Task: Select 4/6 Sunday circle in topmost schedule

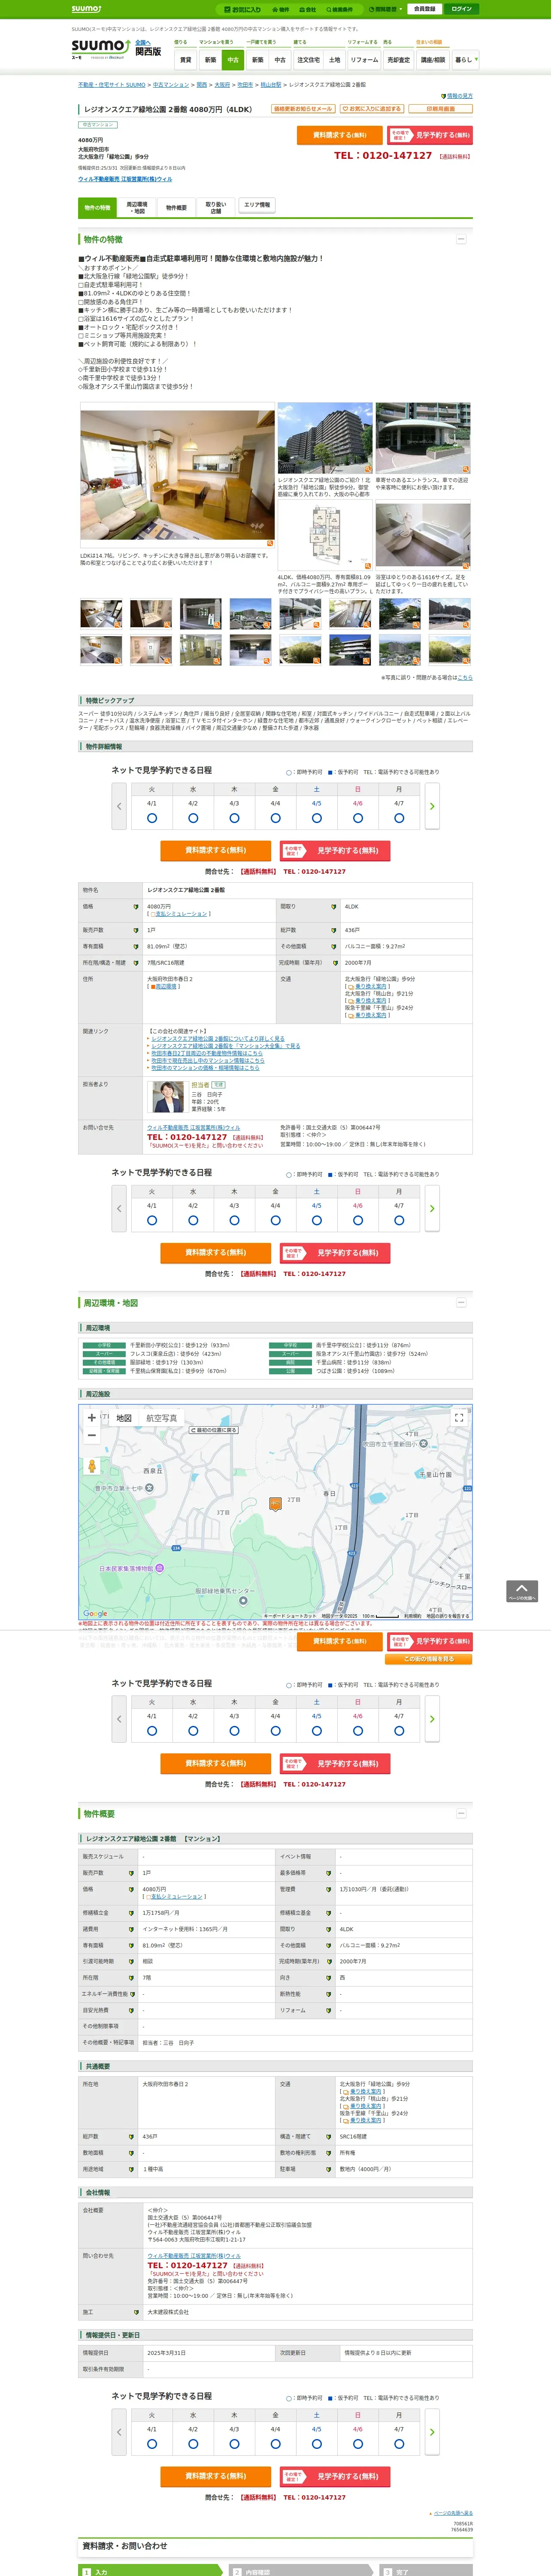Action: (357, 818)
